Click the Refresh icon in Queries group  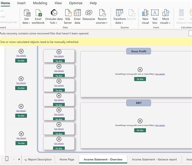(x=132, y=13)
